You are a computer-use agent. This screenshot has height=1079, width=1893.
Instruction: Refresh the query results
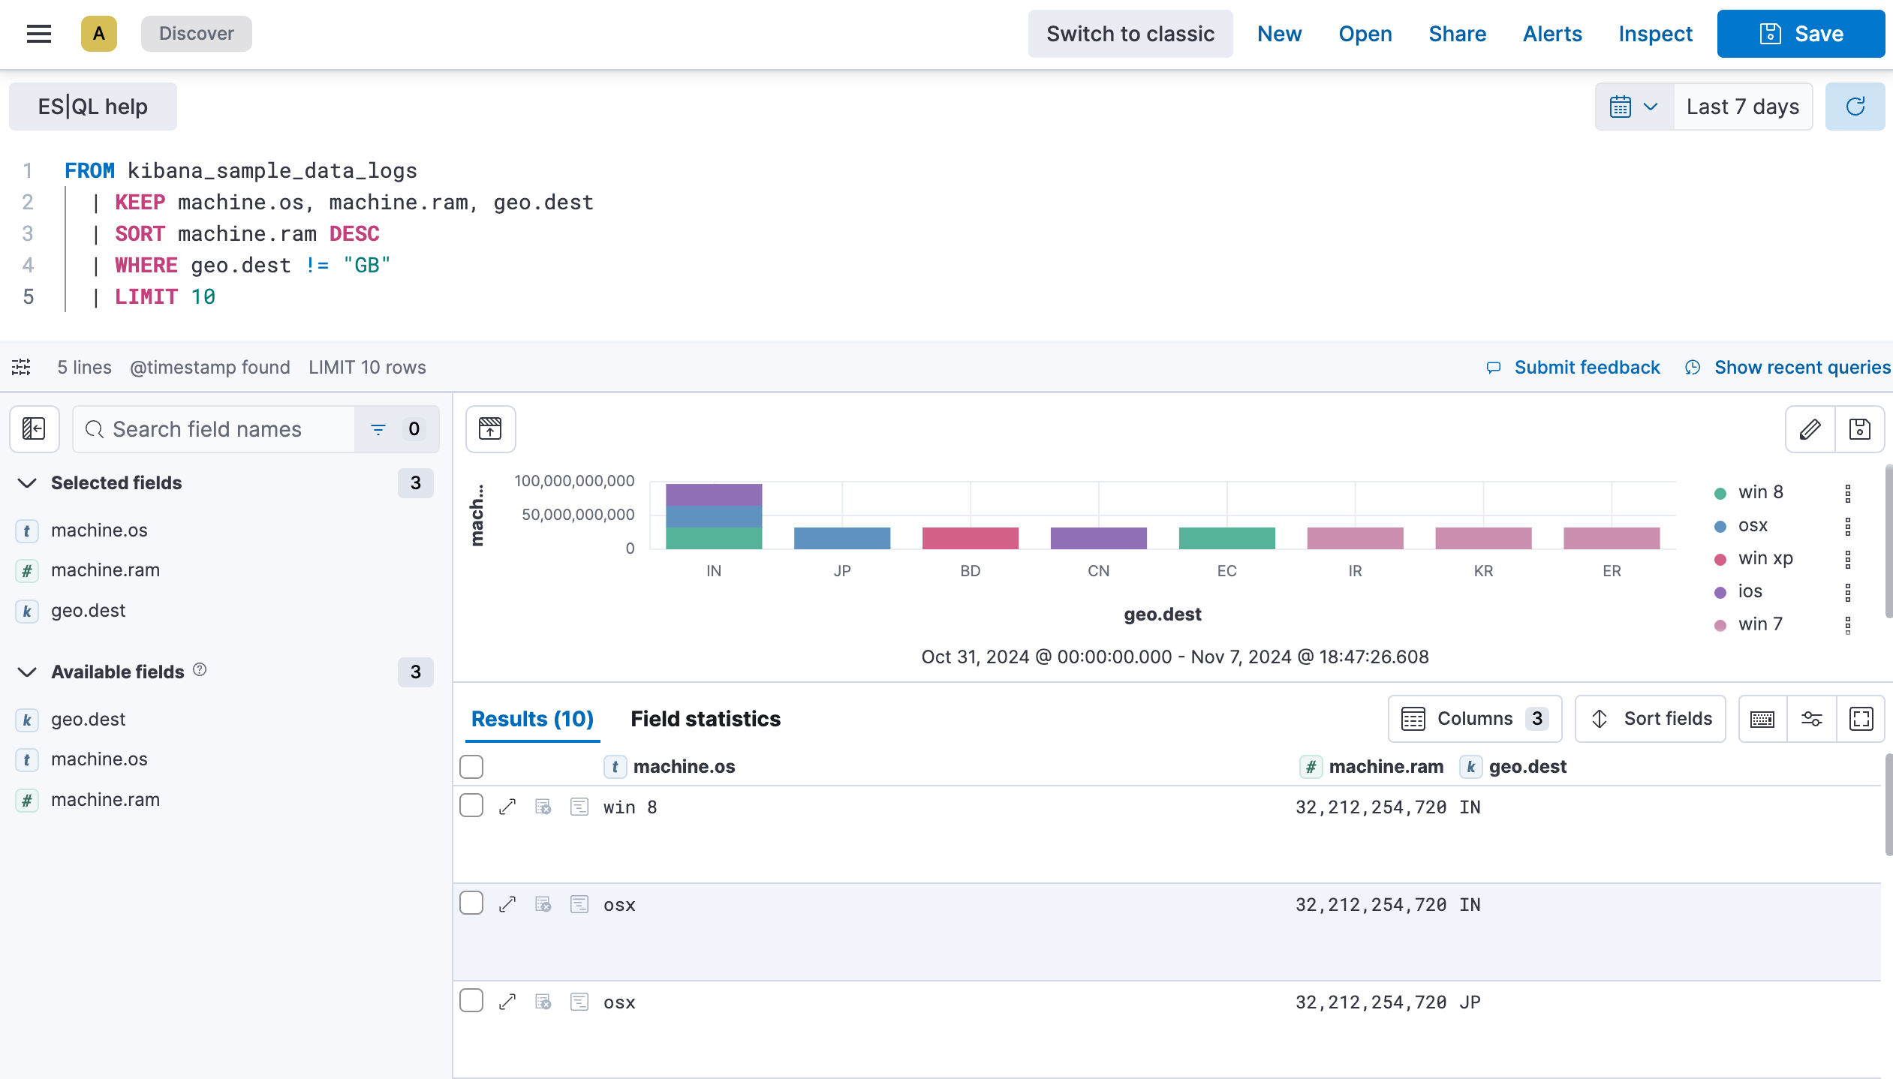click(1855, 106)
